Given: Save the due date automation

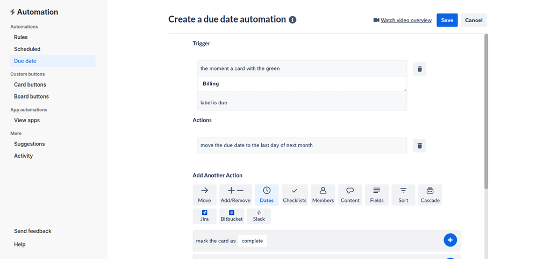Looking at the screenshot, I should (x=447, y=20).
